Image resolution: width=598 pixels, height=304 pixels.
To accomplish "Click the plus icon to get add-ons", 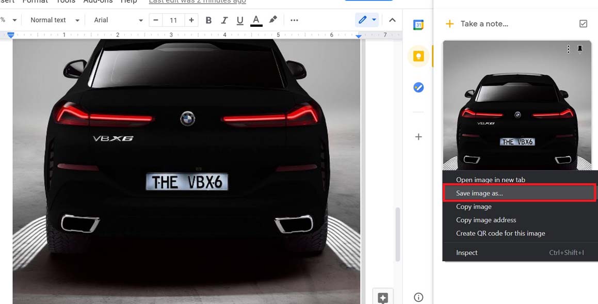I will point(418,137).
